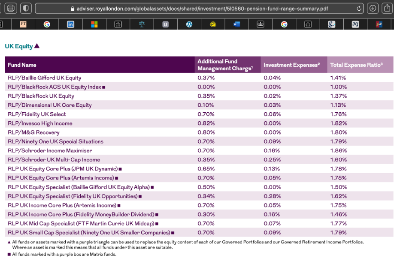Open the crown favourite left of blue crescent icon
The image size is (394, 270).
pos(308,24)
